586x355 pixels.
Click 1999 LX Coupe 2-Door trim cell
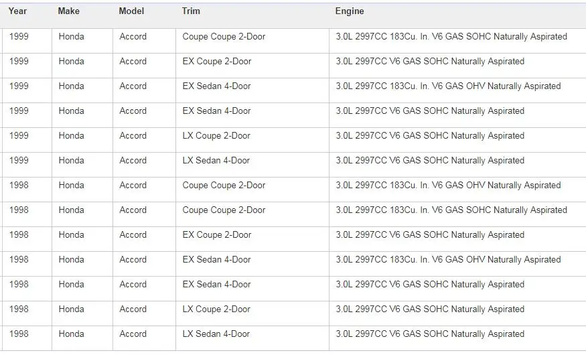[x=252, y=140]
